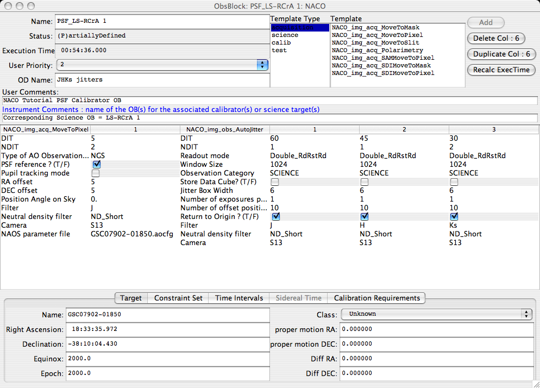Select NACO_img_acq_SDIMoveToMask template
540x388 pixels.
point(398,65)
